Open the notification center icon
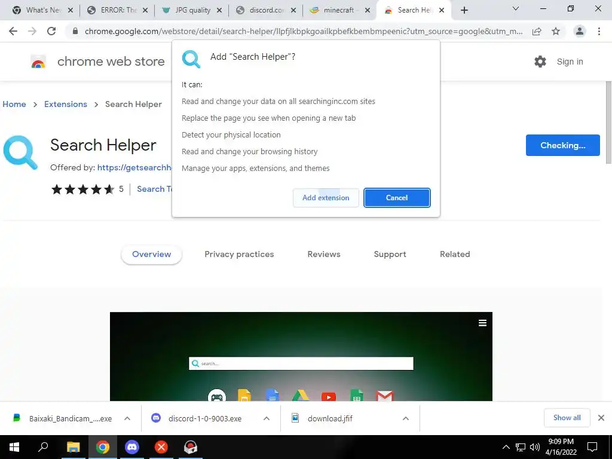 click(x=592, y=447)
